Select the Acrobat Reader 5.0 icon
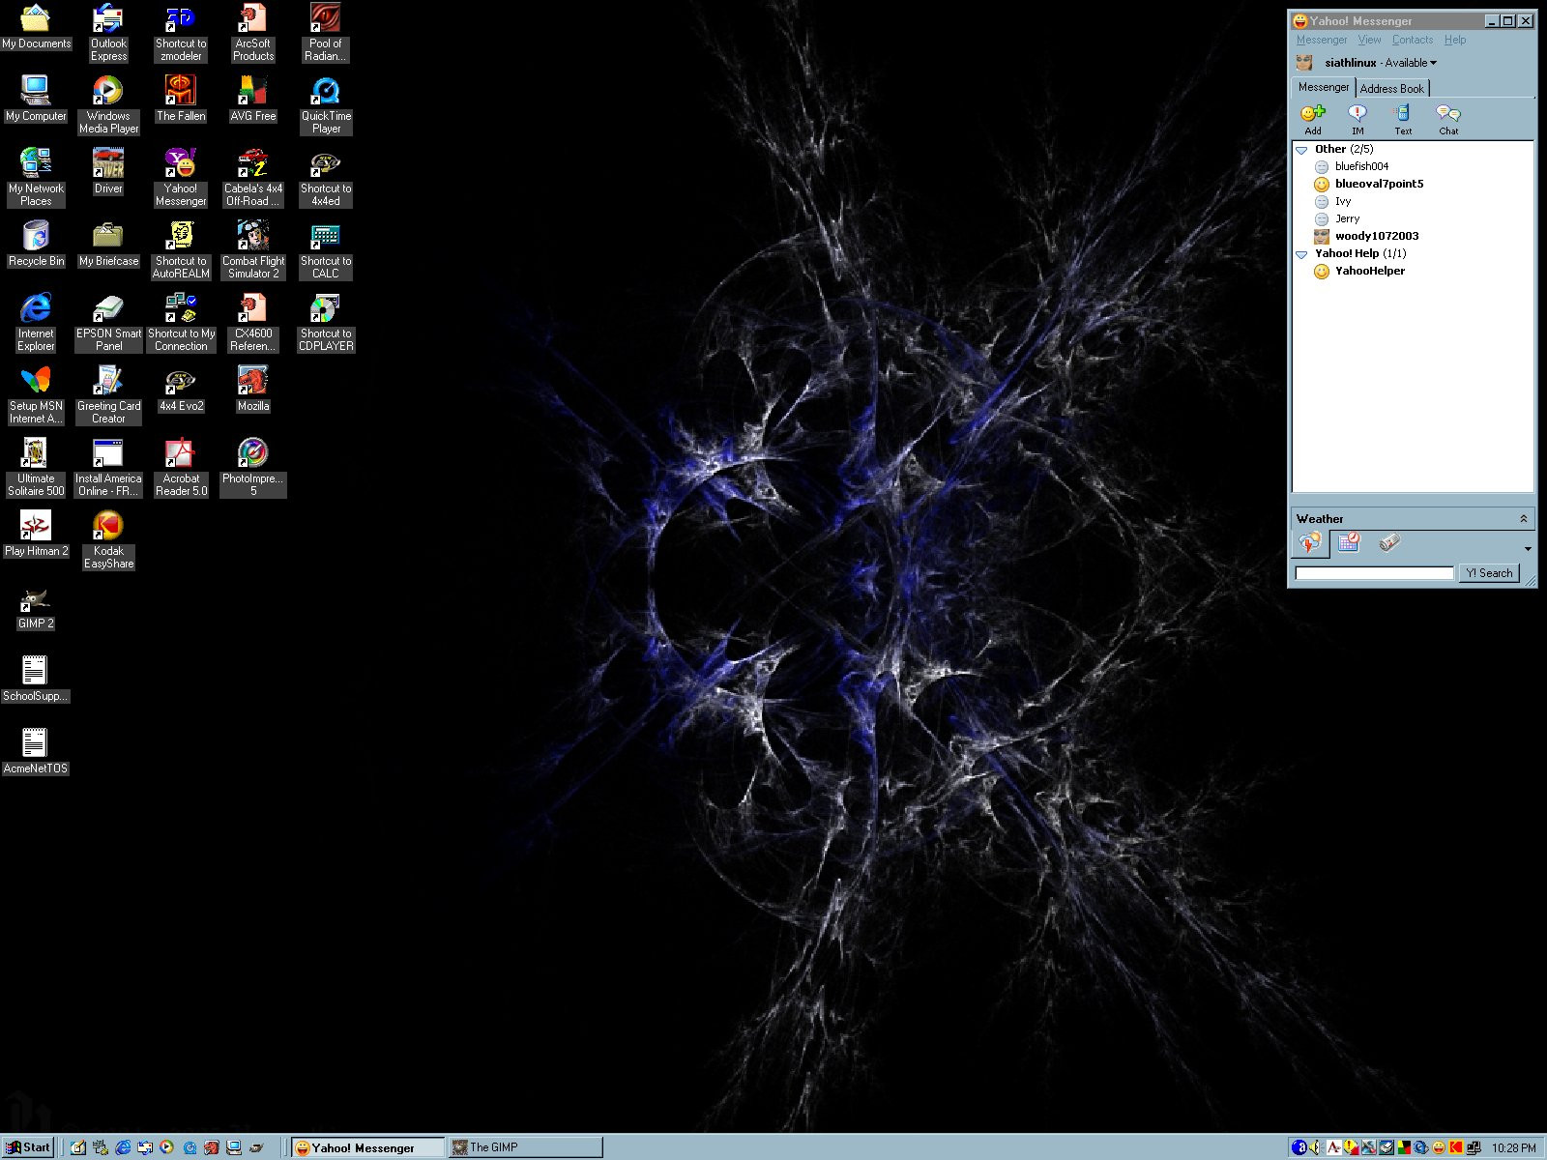Image resolution: width=1547 pixels, height=1160 pixels. coord(181,467)
